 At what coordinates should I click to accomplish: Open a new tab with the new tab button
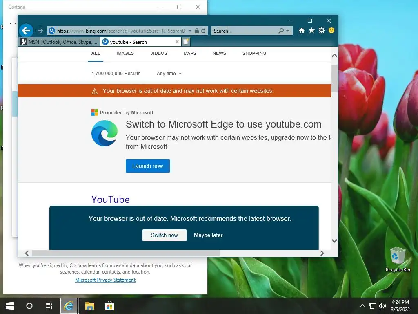(186, 42)
